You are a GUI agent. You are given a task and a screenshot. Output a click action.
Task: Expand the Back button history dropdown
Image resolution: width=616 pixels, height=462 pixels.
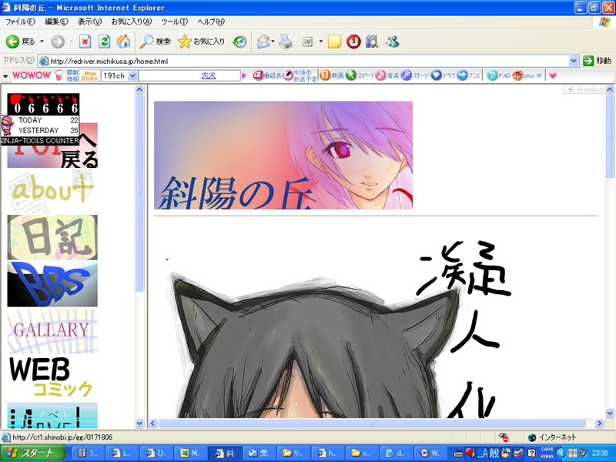(42, 42)
